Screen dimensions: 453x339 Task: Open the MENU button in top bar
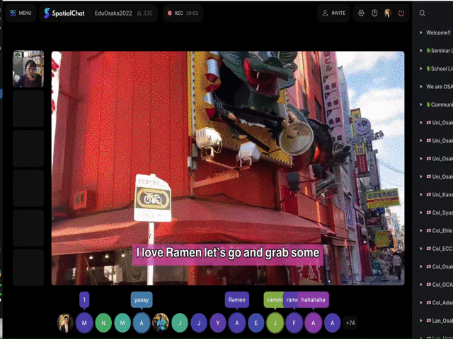pos(21,13)
